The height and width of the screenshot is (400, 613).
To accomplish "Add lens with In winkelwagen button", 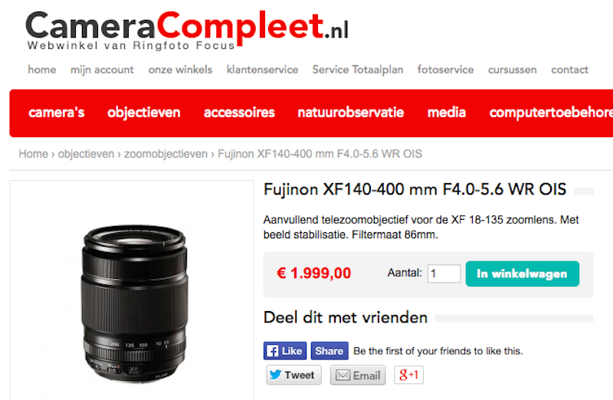I will [x=523, y=274].
